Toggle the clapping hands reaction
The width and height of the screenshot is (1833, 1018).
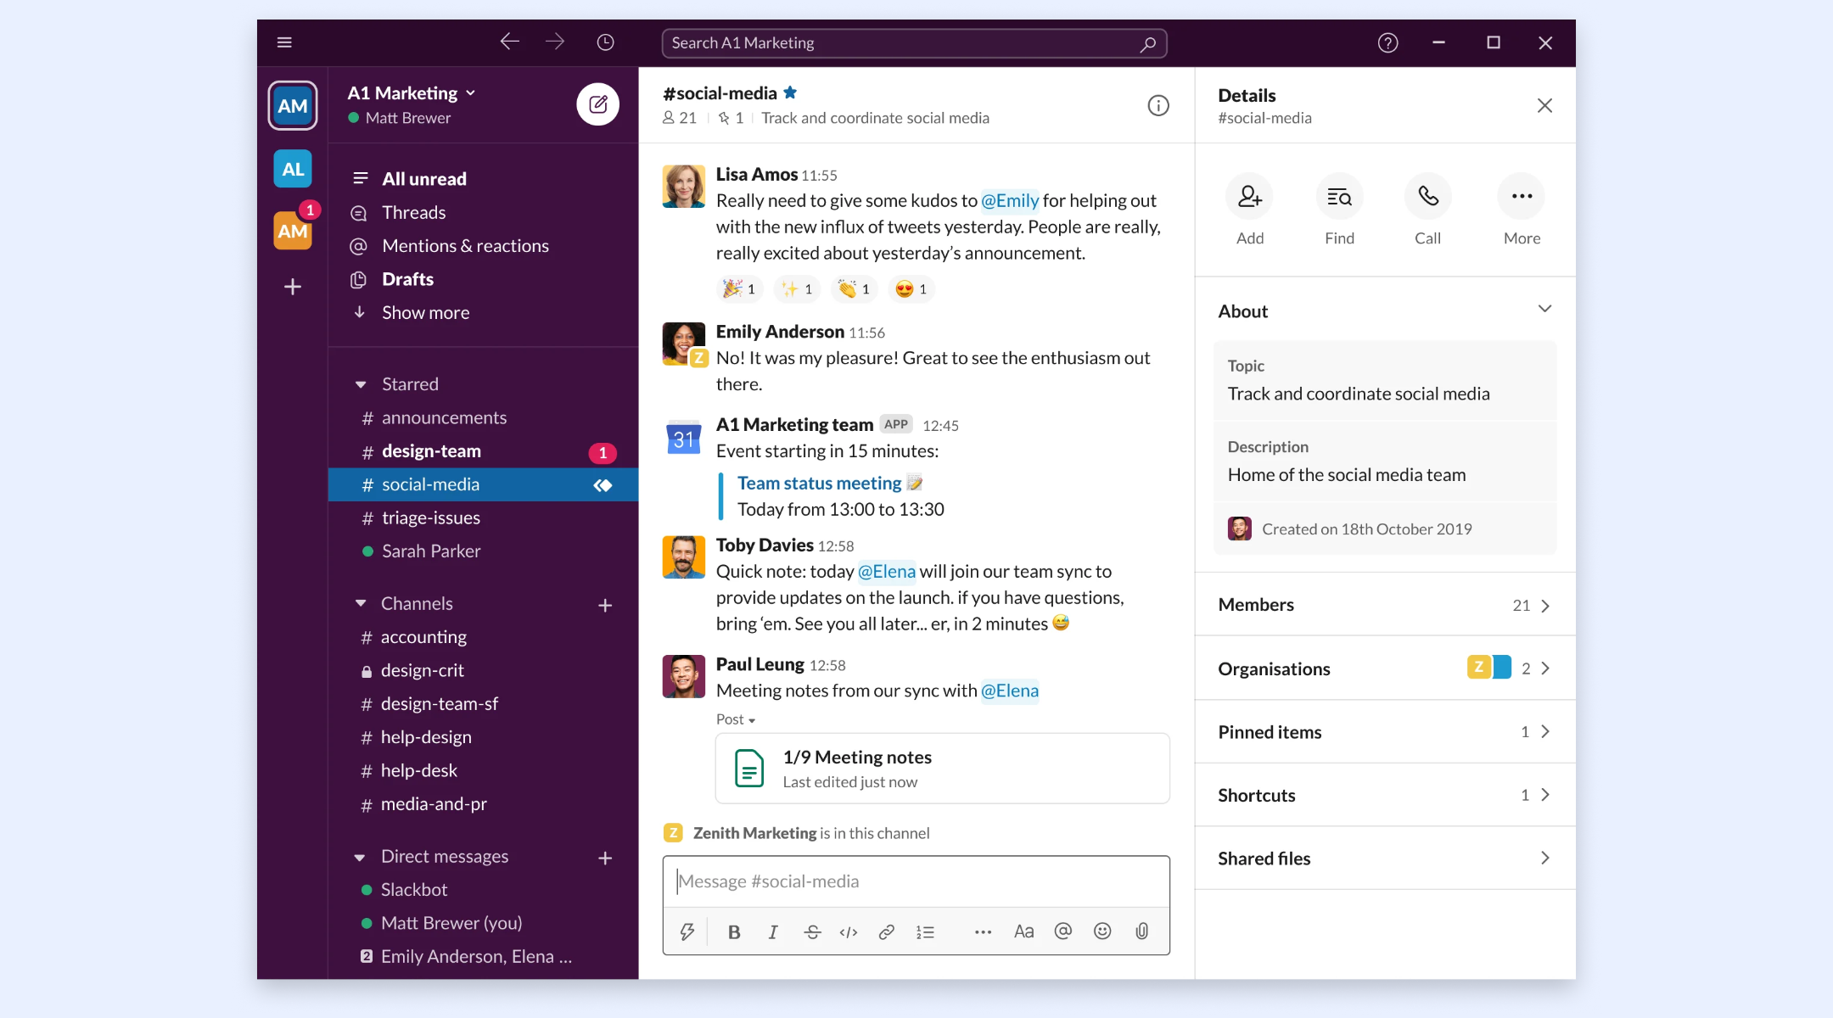(855, 289)
